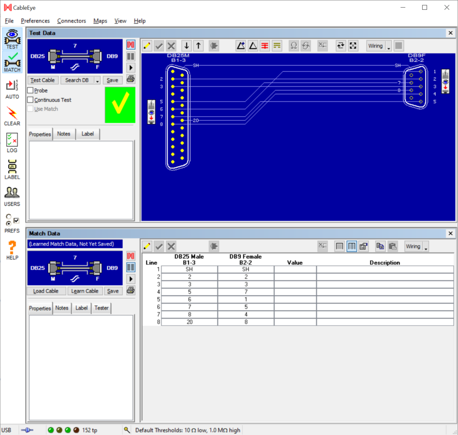The image size is (458, 435).
Task: Click Save in the Match Data panel
Action: (x=113, y=291)
